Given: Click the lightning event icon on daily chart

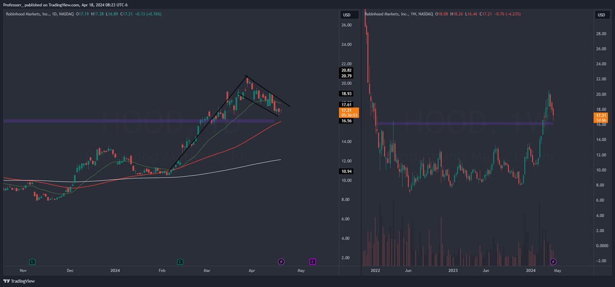Looking at the screenshot, I should point(281,261).
